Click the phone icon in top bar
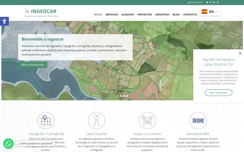Image resolution: width=244 pixels, height=152 pixels. click(189, 2)
